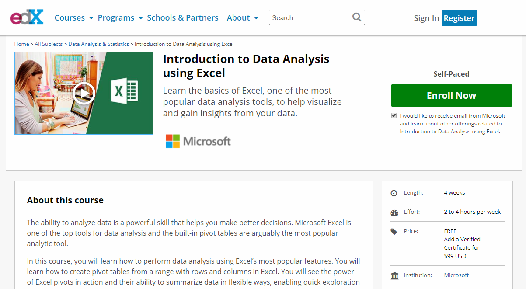526x289 pixels.
Task: Click the Sign In link
Action: click(426, 18)
